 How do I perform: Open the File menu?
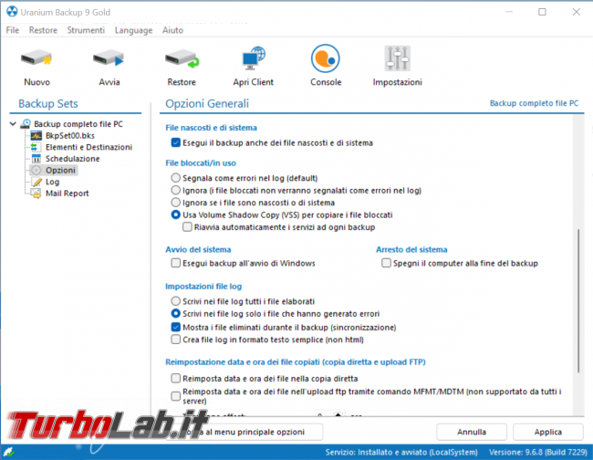click(13, 30)
